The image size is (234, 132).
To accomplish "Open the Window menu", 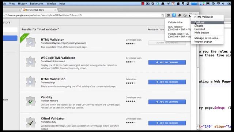I will point(51,4).
